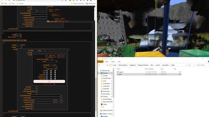
Task: Open the Music bookmarks folder
Action: (12, 4)
